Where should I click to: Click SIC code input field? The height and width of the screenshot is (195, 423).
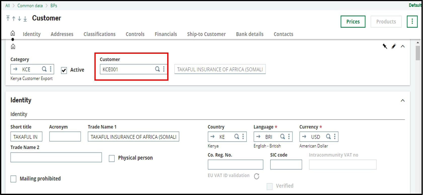point(286,165)
